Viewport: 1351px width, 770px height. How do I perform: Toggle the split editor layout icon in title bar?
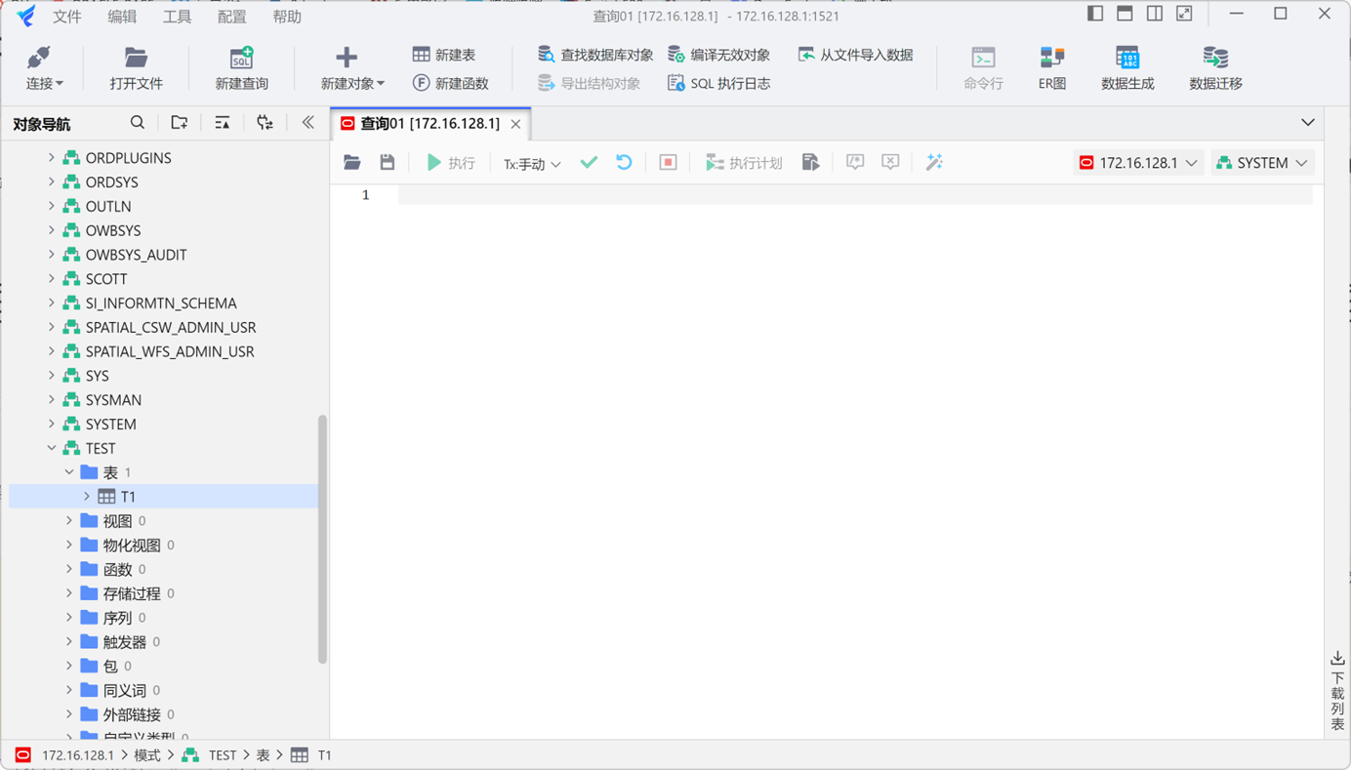[x=1155, y=14]
